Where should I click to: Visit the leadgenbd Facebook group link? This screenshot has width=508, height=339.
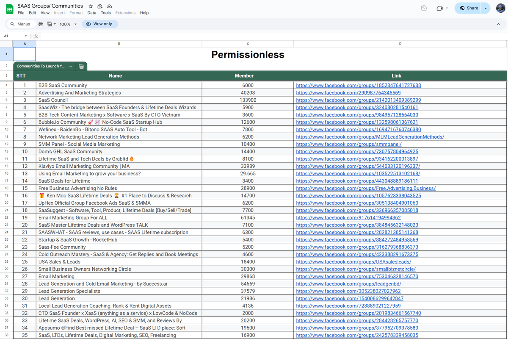[348, 284]
